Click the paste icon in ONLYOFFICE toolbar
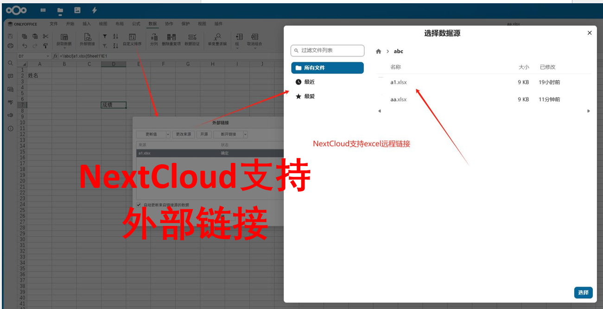 point(35,36)
